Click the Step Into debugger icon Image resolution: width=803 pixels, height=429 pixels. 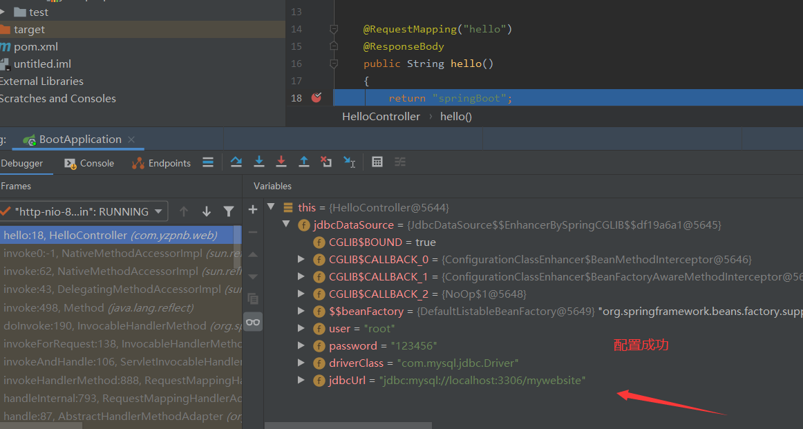[259, 162]
